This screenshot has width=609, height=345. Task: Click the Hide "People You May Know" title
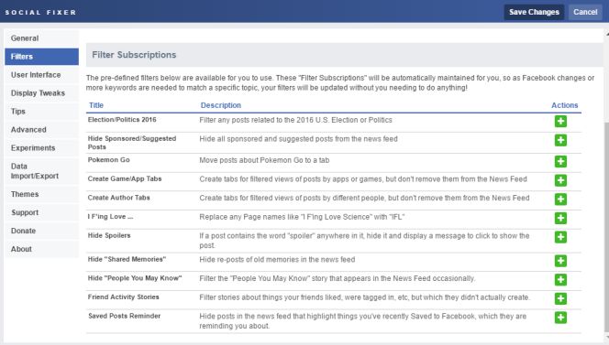tap(135, 278)
